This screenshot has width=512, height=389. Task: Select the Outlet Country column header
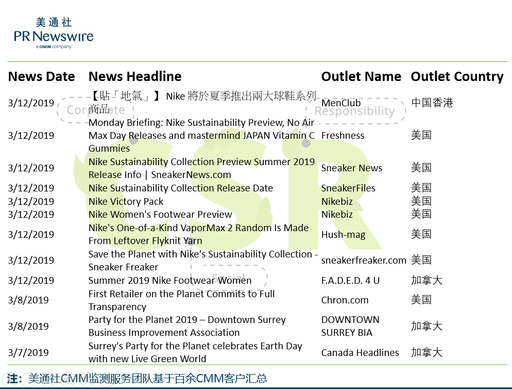(457, 76)
